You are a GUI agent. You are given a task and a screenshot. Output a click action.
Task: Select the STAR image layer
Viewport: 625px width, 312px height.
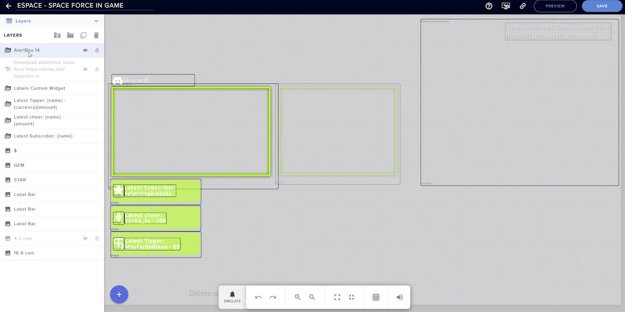[52, 180]
